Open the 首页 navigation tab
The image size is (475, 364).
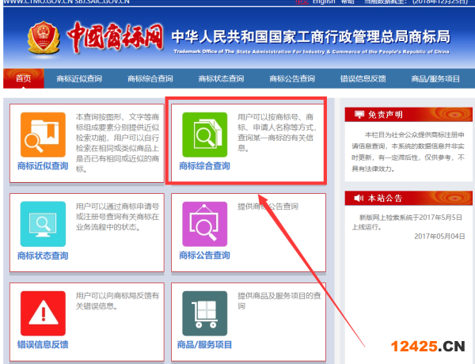tap(24, 78)
